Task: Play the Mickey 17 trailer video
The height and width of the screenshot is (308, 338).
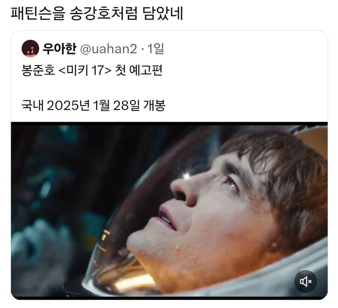Action: [x=169, y=211]
